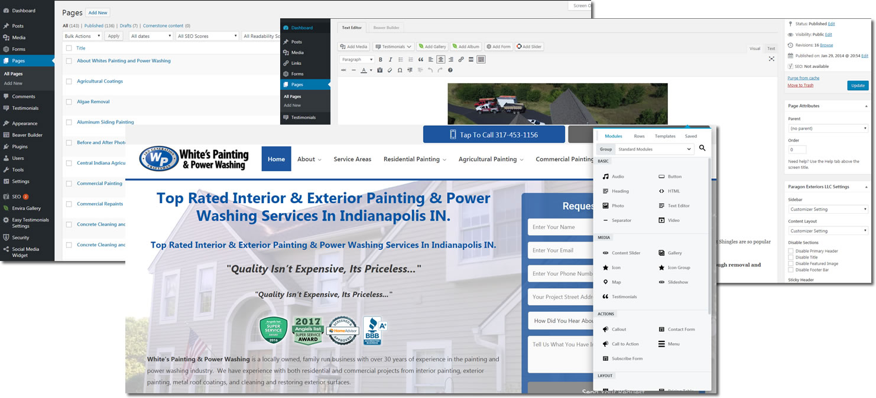Click Bold icon in text editor toolbar
876x398 pixels.
point(381,60)
